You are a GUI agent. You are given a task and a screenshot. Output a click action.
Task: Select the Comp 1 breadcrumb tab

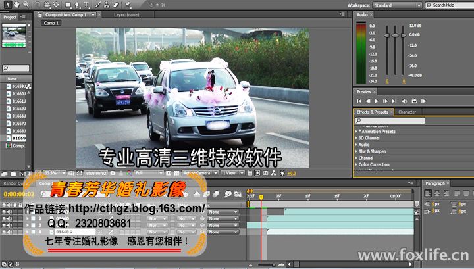pos(51,23)
